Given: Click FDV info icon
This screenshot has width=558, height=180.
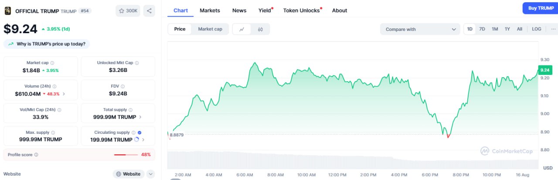Looking at the screenshot, I should pyautogui.click(x=123, y=86).
